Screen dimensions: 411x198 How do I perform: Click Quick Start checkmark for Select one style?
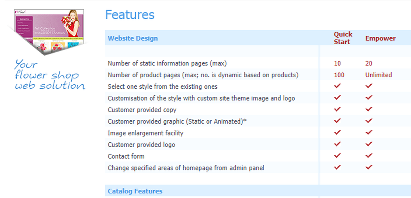[x=337, y=86]
